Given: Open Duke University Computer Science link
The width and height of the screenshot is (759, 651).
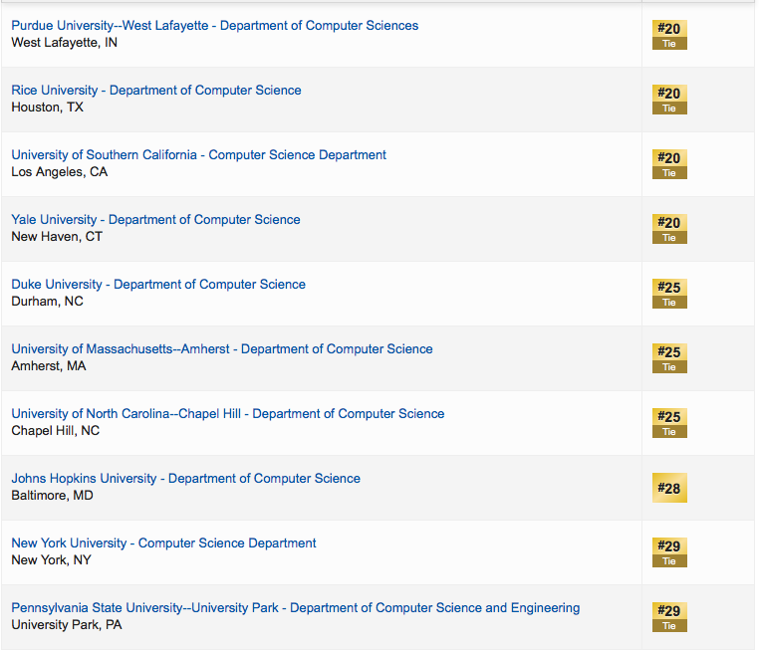Looking at the screenshot, I should pyautogui.click(x=158, y=285).
